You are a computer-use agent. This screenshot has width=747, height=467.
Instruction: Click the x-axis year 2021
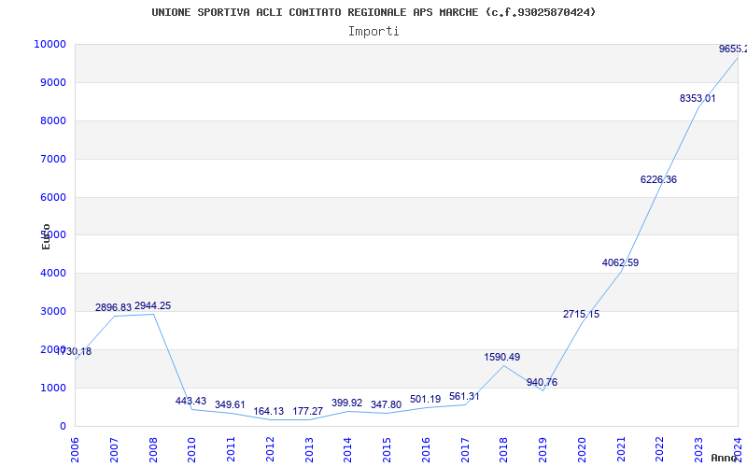click(621, 450)
